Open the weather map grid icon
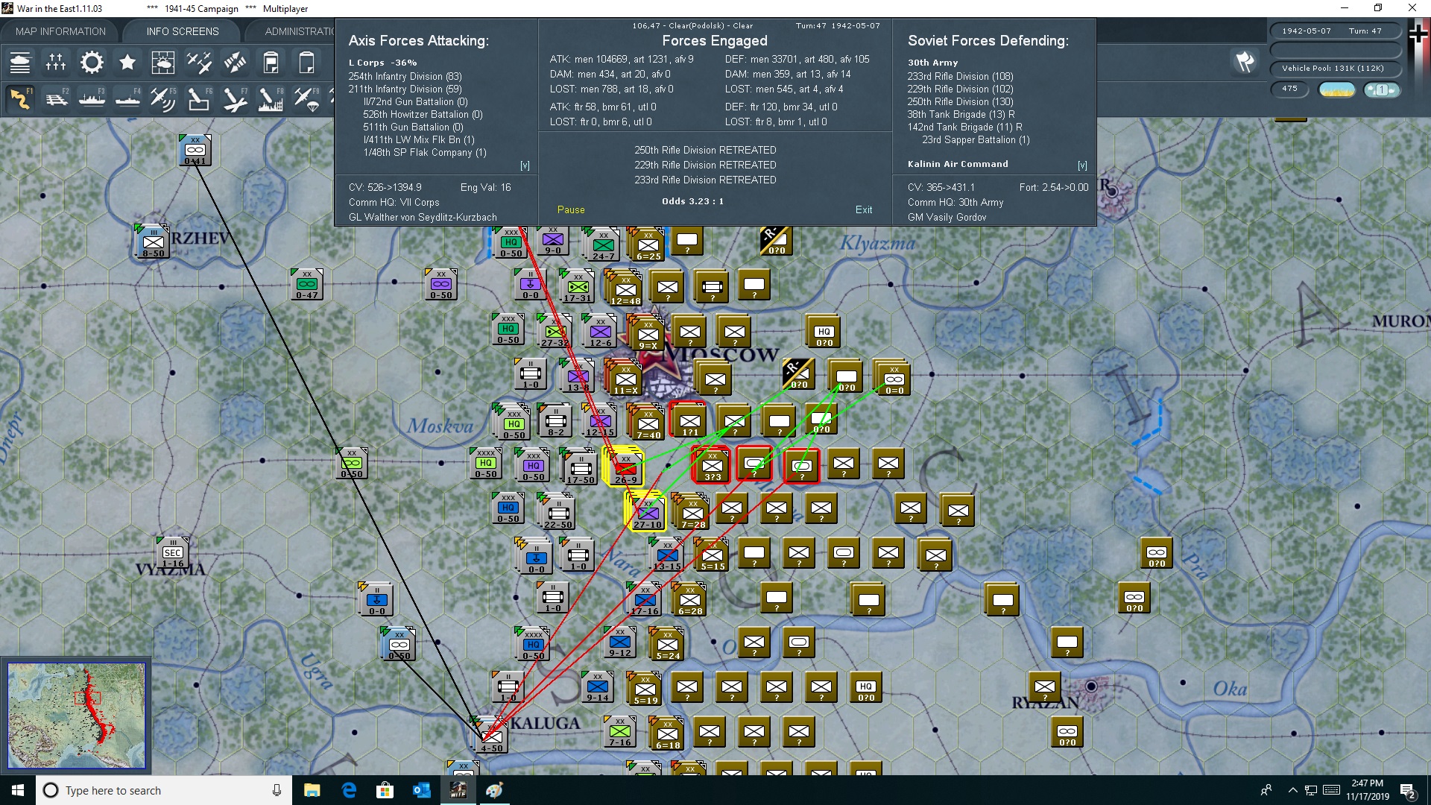This screenshot has height=805, width=1431. point(162,63)
